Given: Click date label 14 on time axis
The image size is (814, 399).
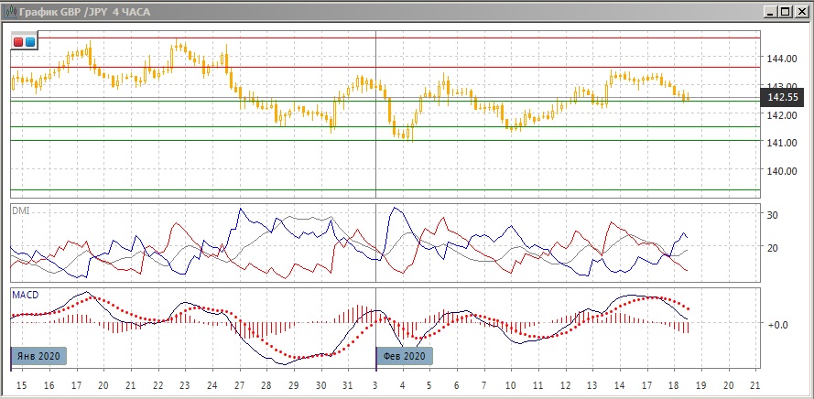Looking at the screenshot, I should (620, 386).
